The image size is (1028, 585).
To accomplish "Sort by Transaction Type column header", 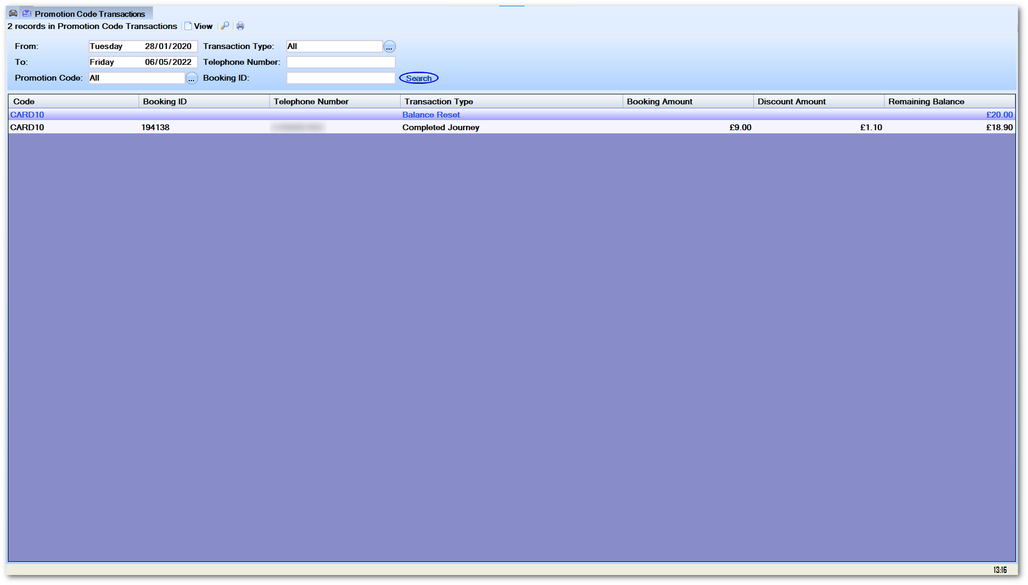I will click(x=511, y=102).
